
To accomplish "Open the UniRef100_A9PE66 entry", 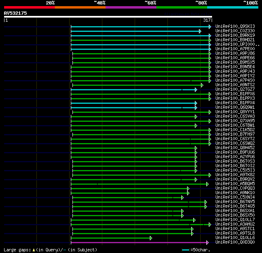I will [235, 58].
